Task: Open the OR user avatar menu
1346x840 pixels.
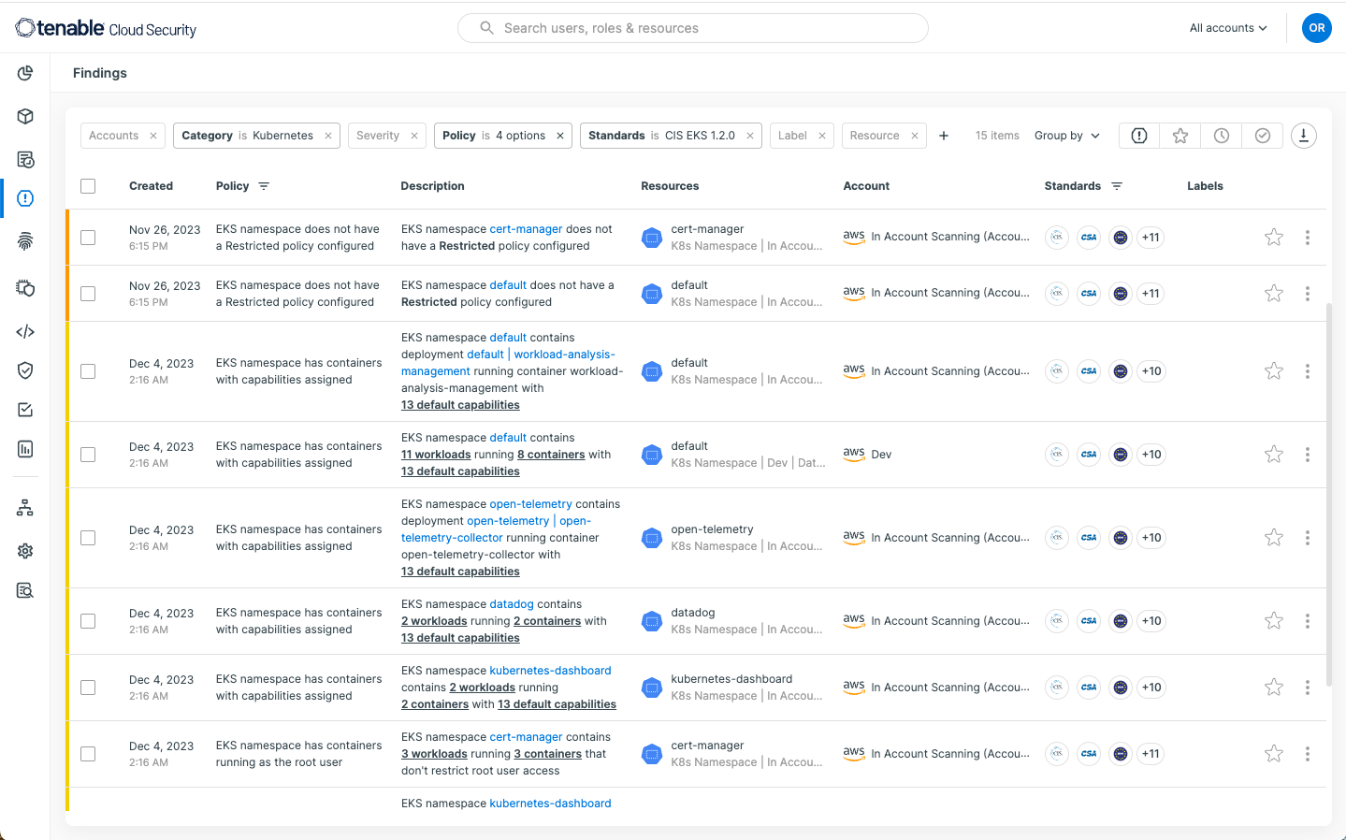Action: point(1316,28)
